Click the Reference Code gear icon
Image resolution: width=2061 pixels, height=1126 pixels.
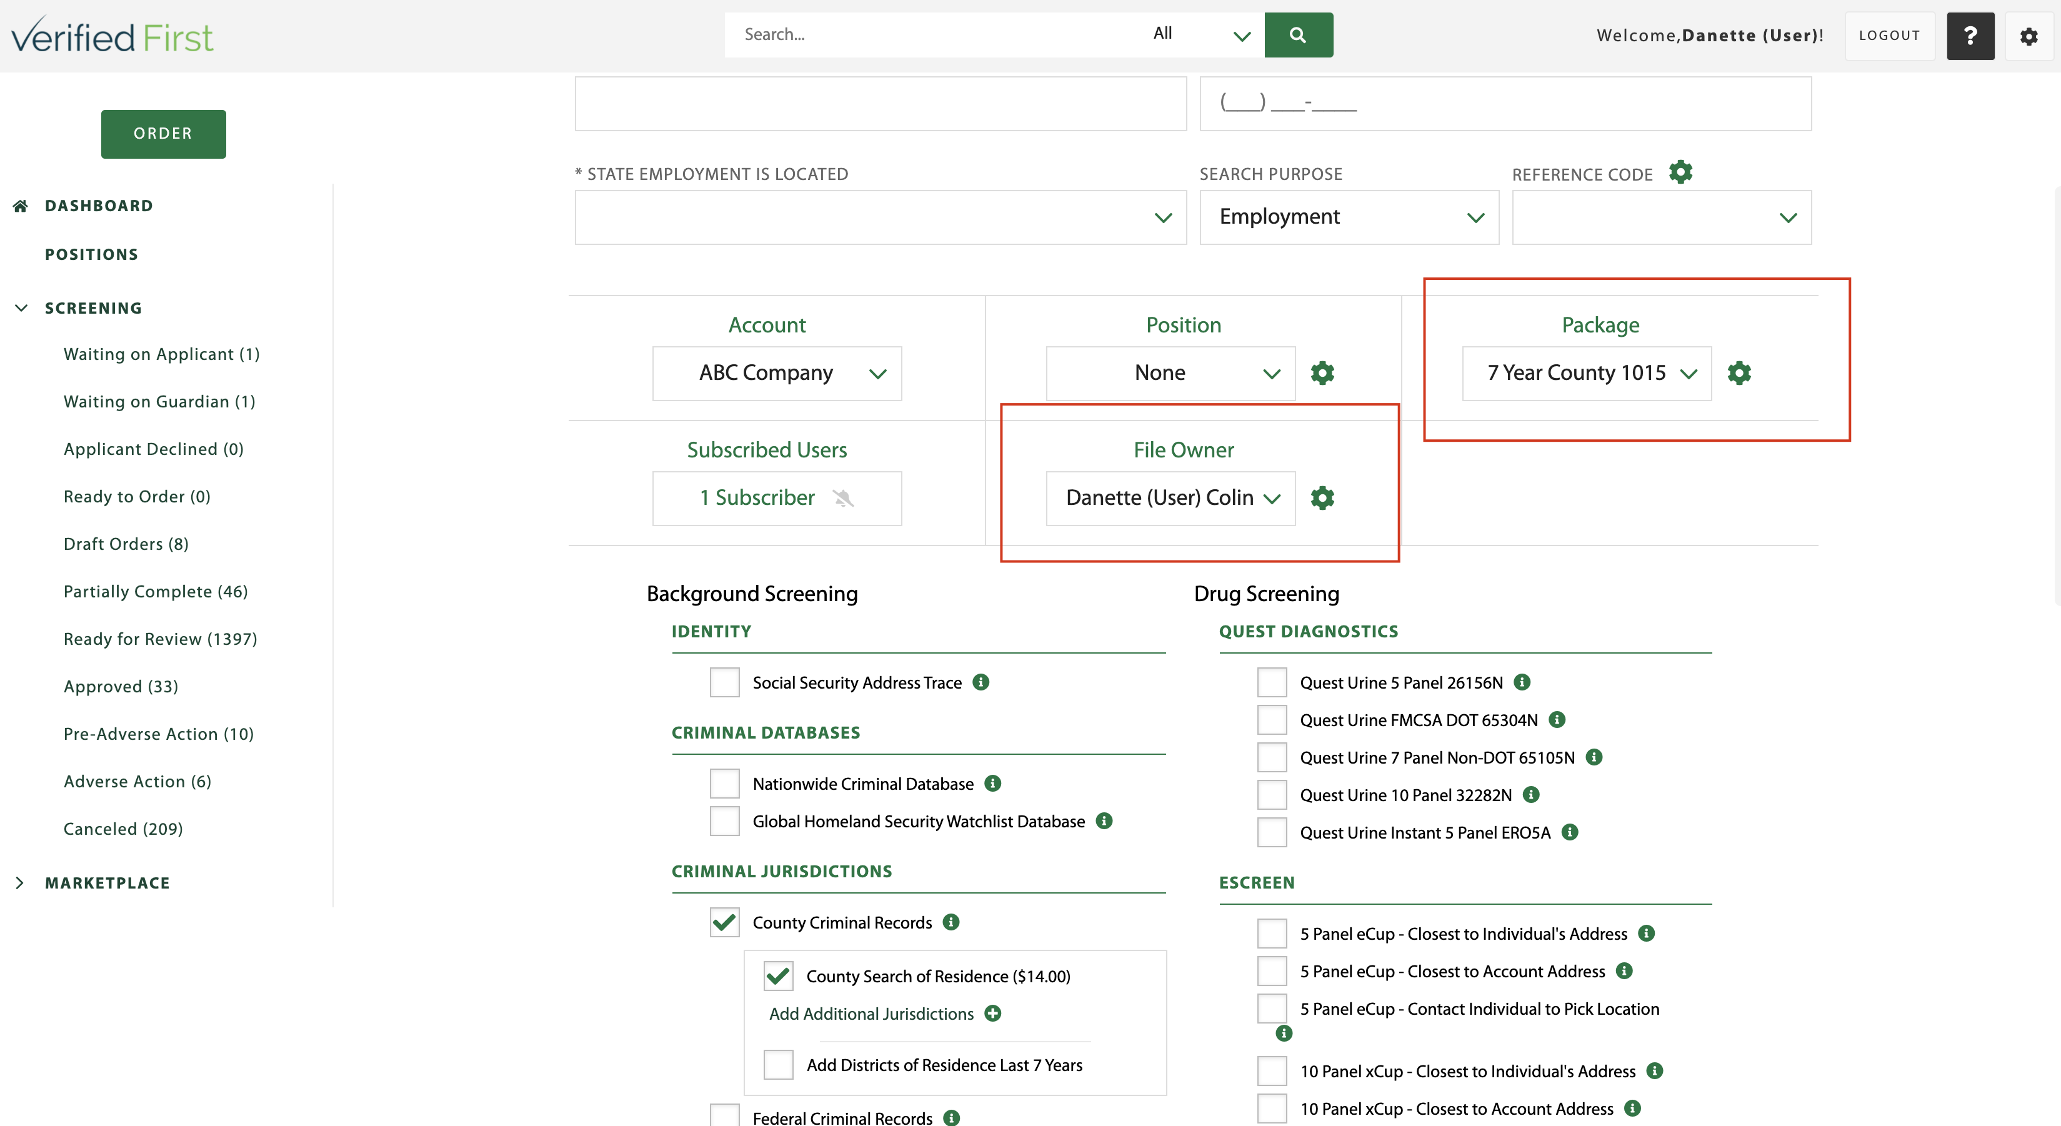coord(1680,172)
